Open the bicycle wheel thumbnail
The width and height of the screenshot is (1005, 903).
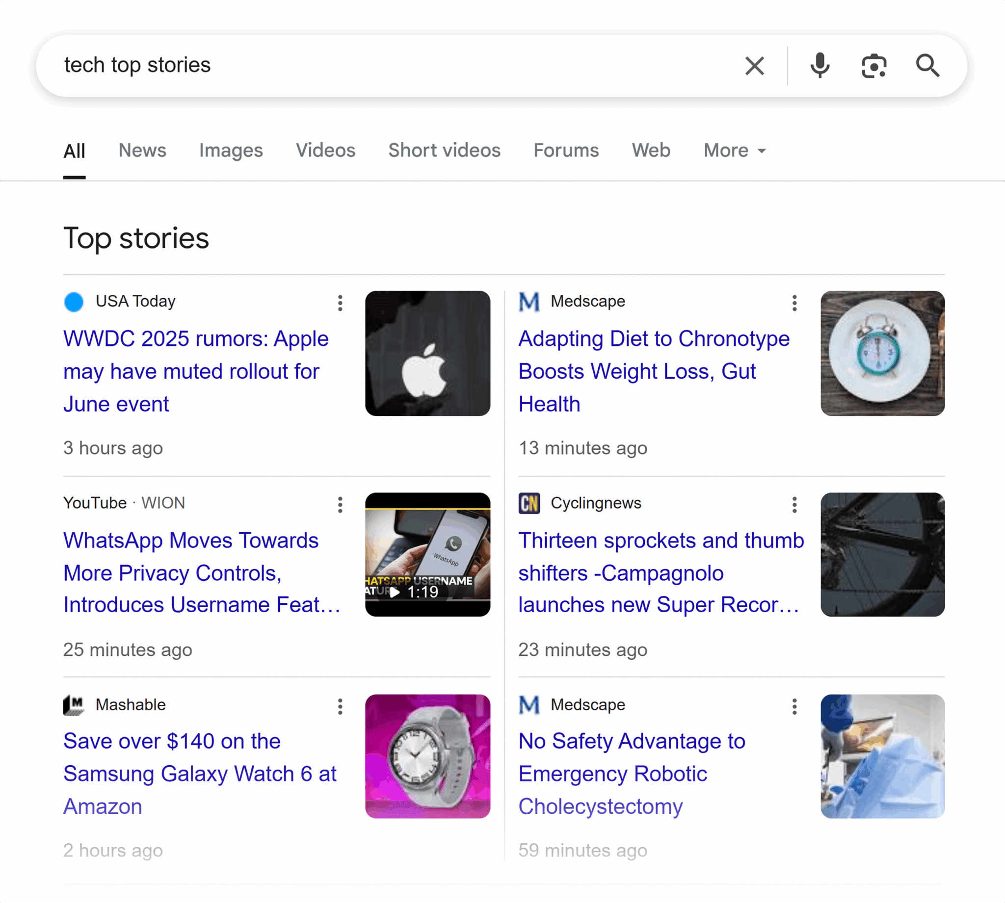point(882,555)
